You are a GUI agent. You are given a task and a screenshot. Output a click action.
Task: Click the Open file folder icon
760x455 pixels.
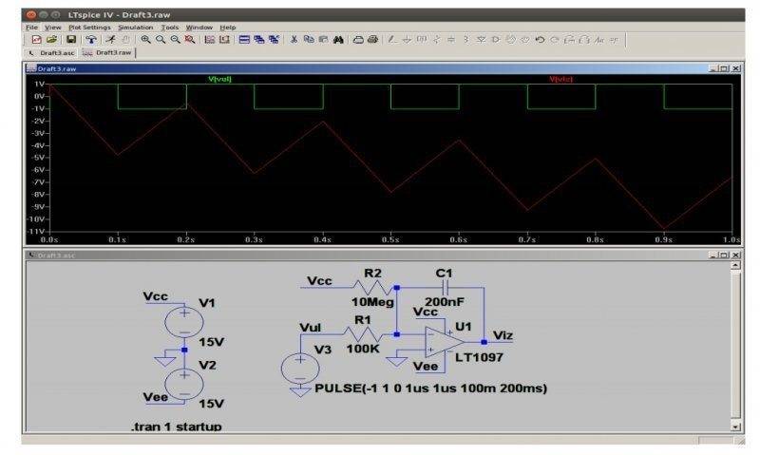coord(51,40)
